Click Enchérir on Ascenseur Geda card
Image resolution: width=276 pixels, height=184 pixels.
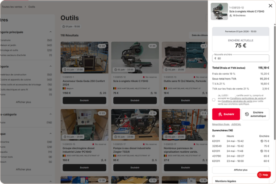84,100
